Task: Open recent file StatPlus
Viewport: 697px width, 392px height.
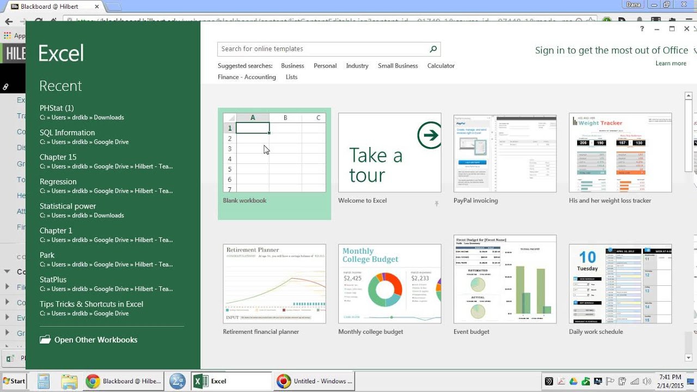Action: [113, 284]
